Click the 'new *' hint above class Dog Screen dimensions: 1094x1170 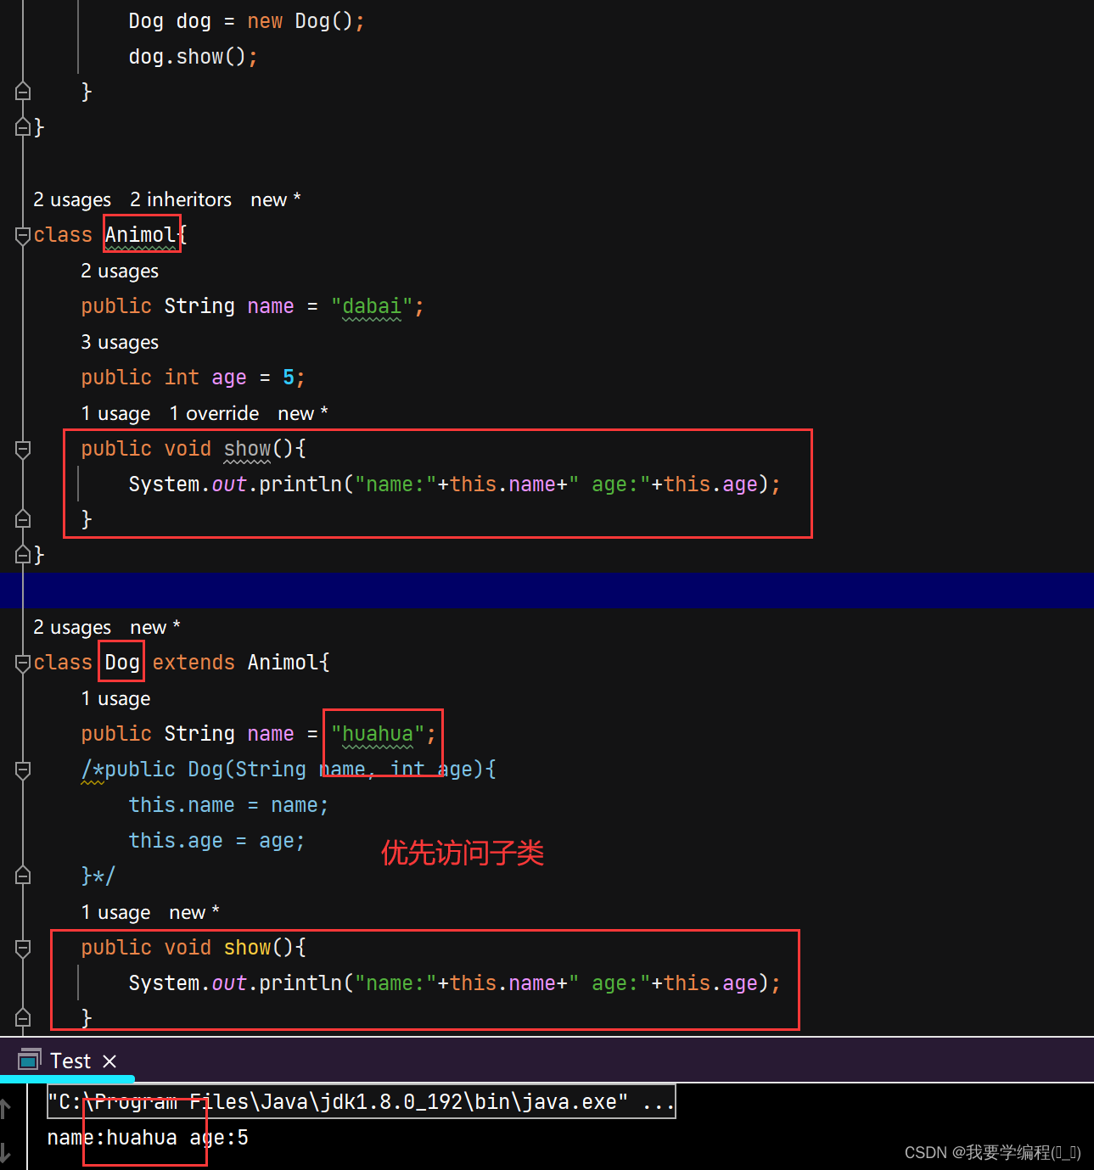click(x=155, y=628)
